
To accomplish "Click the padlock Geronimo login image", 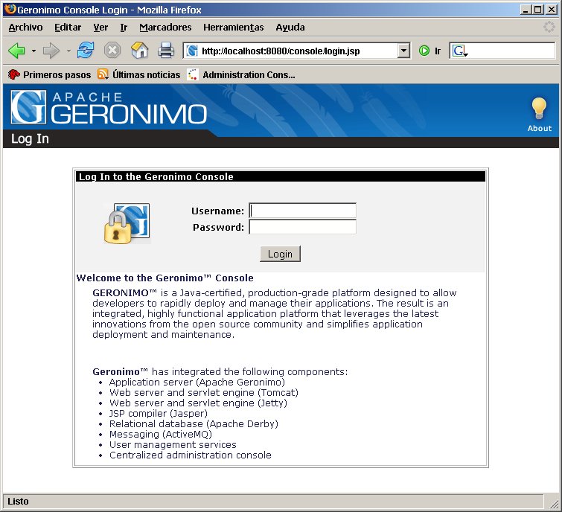I will [127, 223].
